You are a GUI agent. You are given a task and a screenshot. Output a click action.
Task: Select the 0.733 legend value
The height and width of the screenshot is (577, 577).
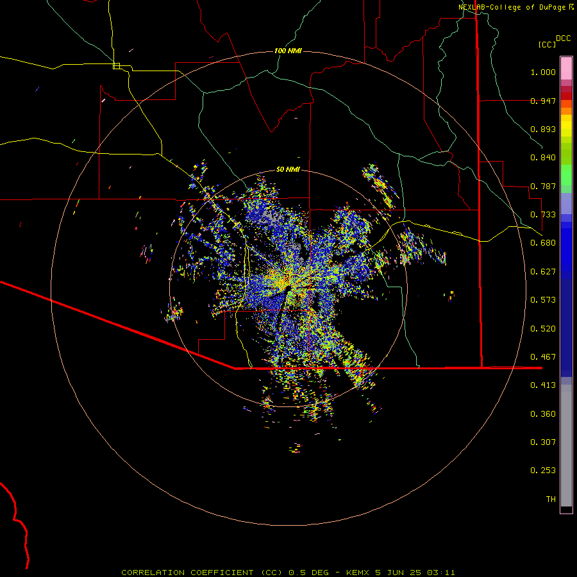pyautogui.click(x=543, y=215)
